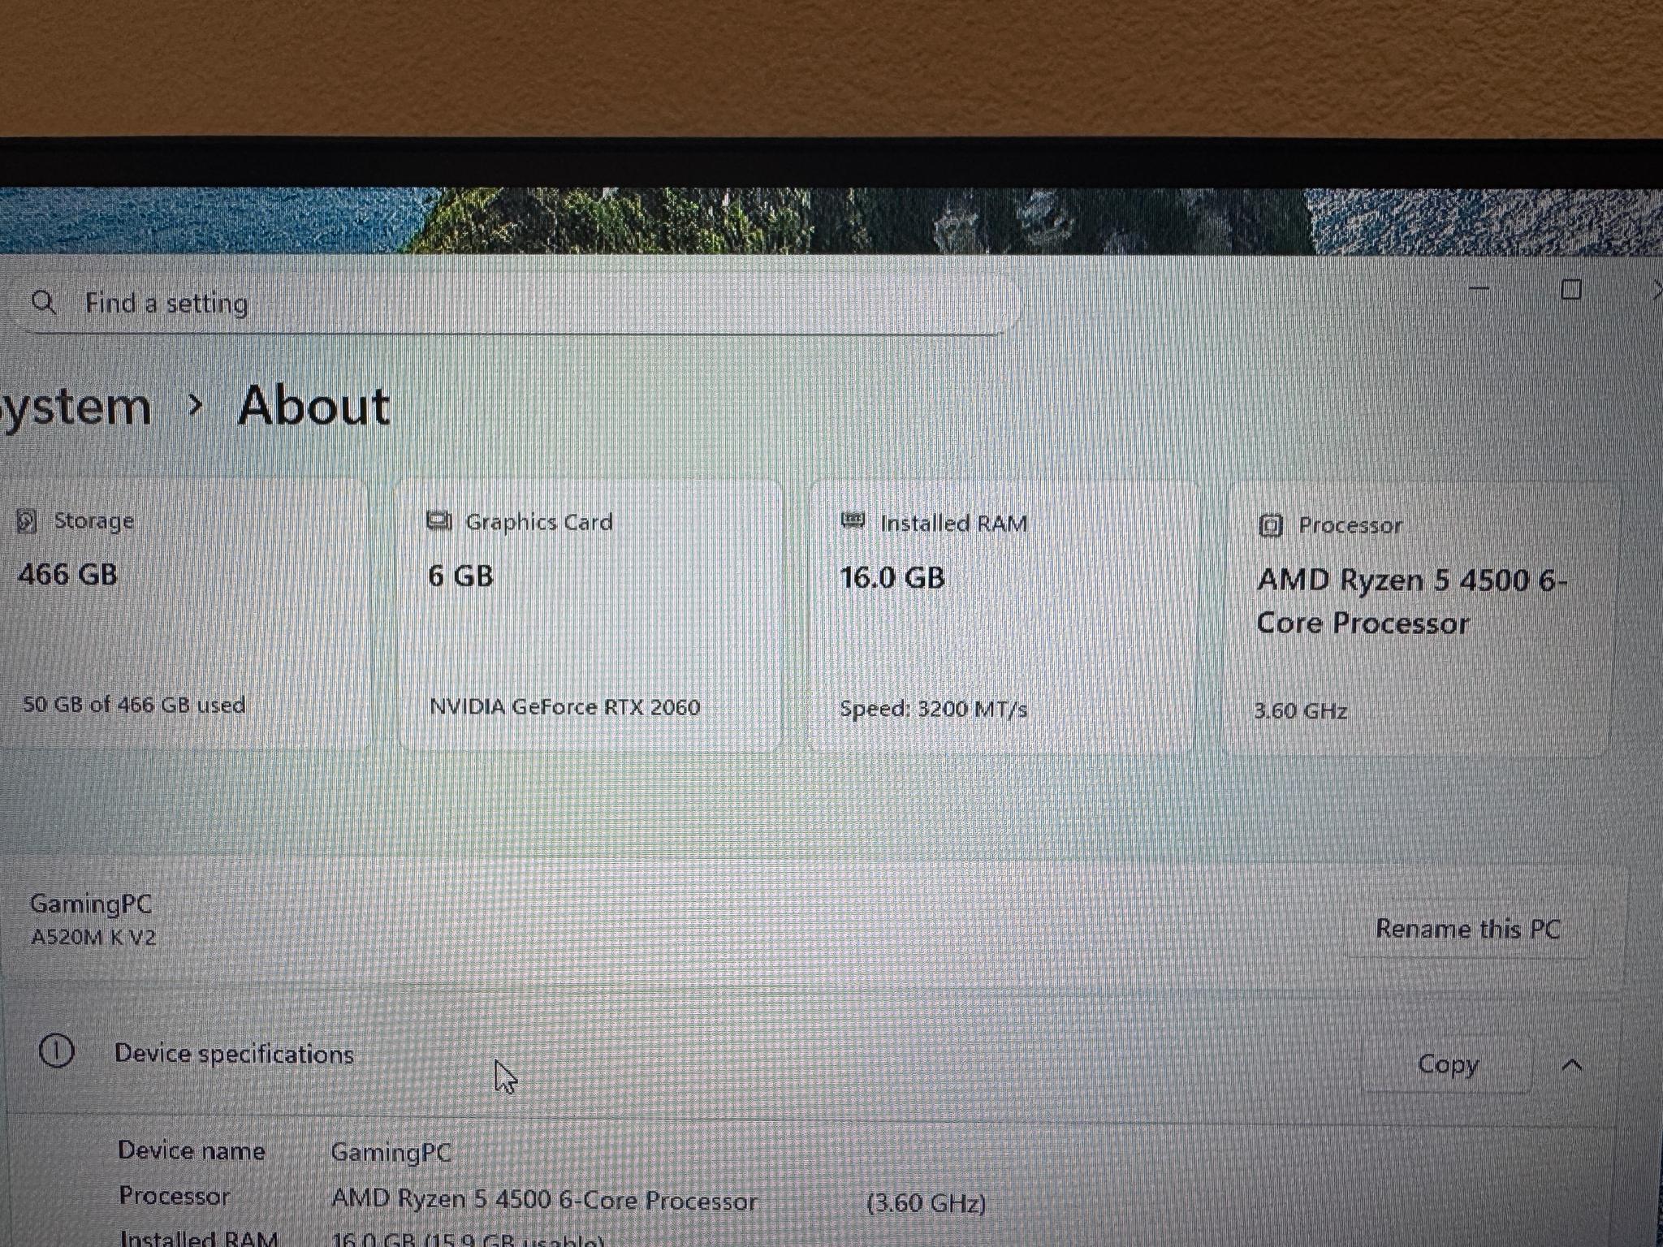Click the Installed RAM card label
The height and width of the screenshot is (1247, 1663).
click(x=954, y=524)
